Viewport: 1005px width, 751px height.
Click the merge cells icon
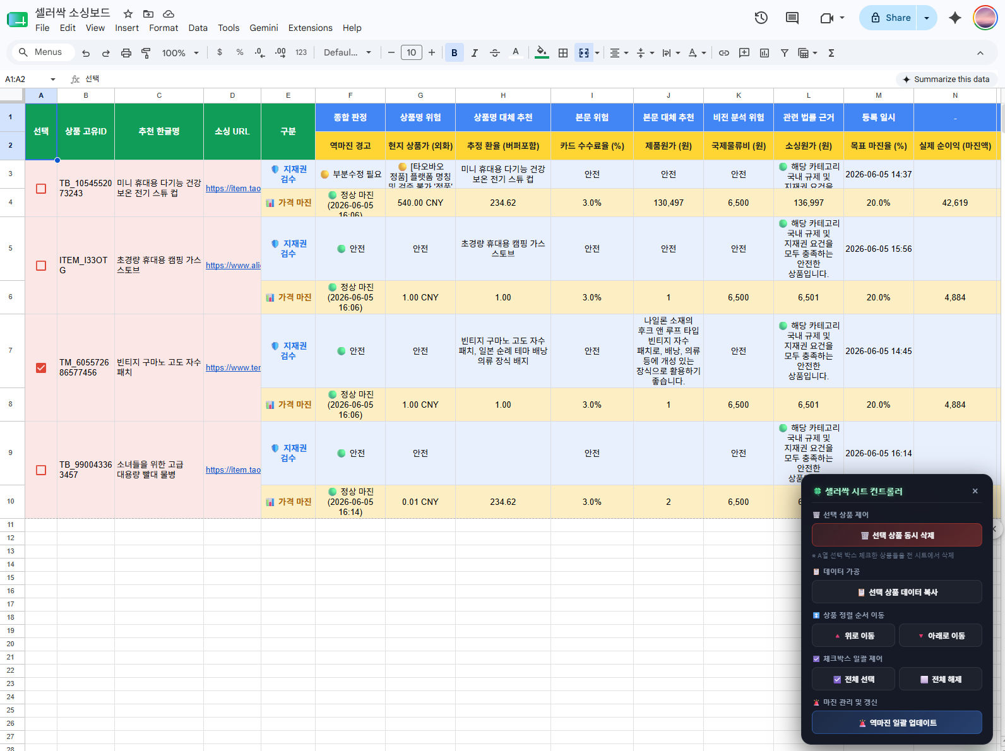[584, 53]
